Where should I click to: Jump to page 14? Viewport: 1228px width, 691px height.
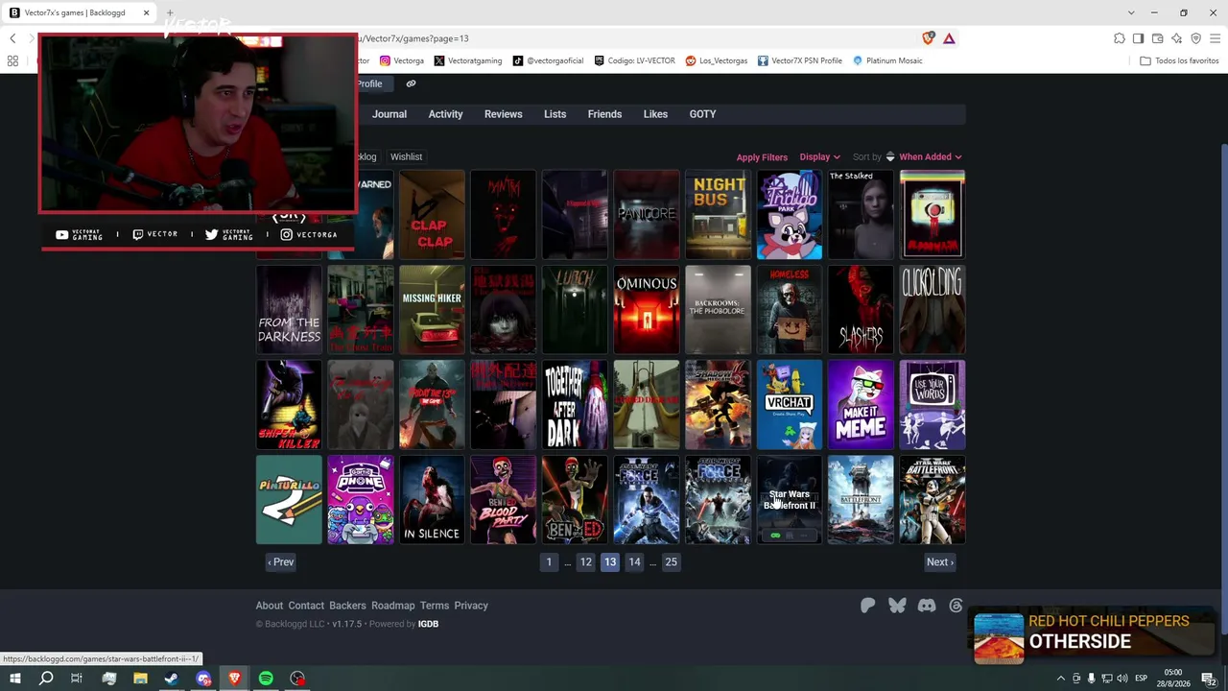[x=634, y=562]
